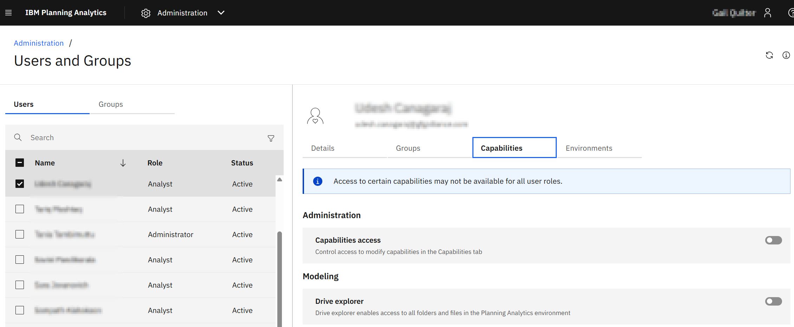
Task: Click the selected user's avatar icon
Action: (x=315, y=116)
